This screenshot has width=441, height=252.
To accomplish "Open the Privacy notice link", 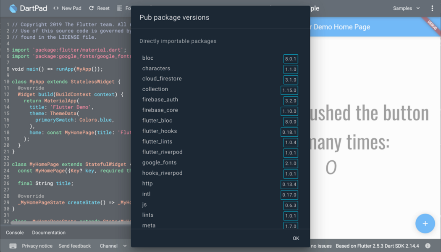I will coord(37,246).
